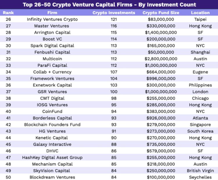Open the CoinFund firm entry

[52, 111]
